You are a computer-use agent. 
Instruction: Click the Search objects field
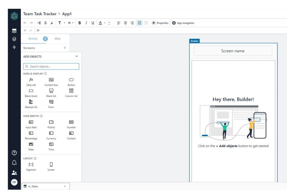pos(51,66)
